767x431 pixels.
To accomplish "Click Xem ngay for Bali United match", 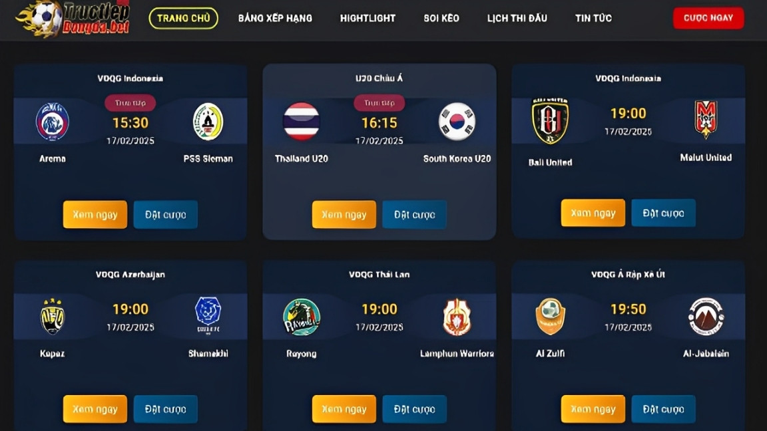I will point(593,213).
